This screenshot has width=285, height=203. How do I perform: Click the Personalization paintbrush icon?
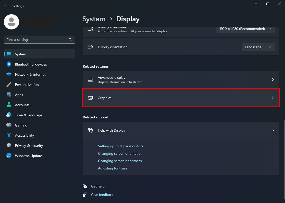tap(9, 85)
